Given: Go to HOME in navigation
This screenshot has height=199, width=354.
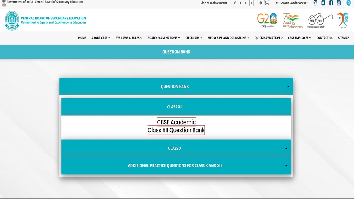Looking at the screenshot, I should pyautogui.click(x=82, y=38).
